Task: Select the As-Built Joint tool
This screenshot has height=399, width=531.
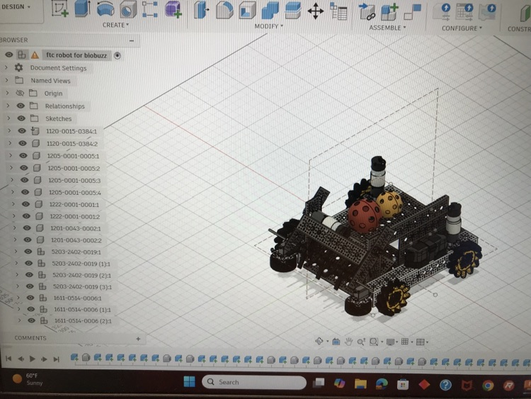Action: (x=412, y=12)
